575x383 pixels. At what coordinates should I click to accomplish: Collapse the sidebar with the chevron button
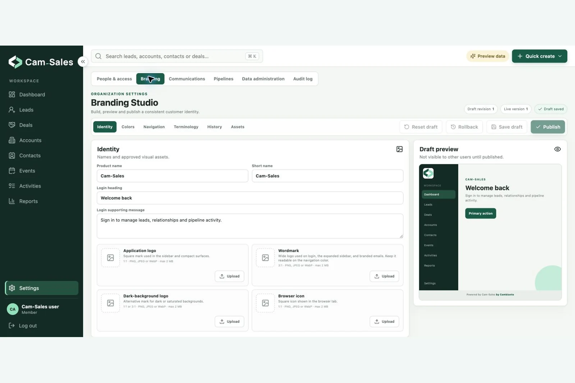(x=83, y=61)
